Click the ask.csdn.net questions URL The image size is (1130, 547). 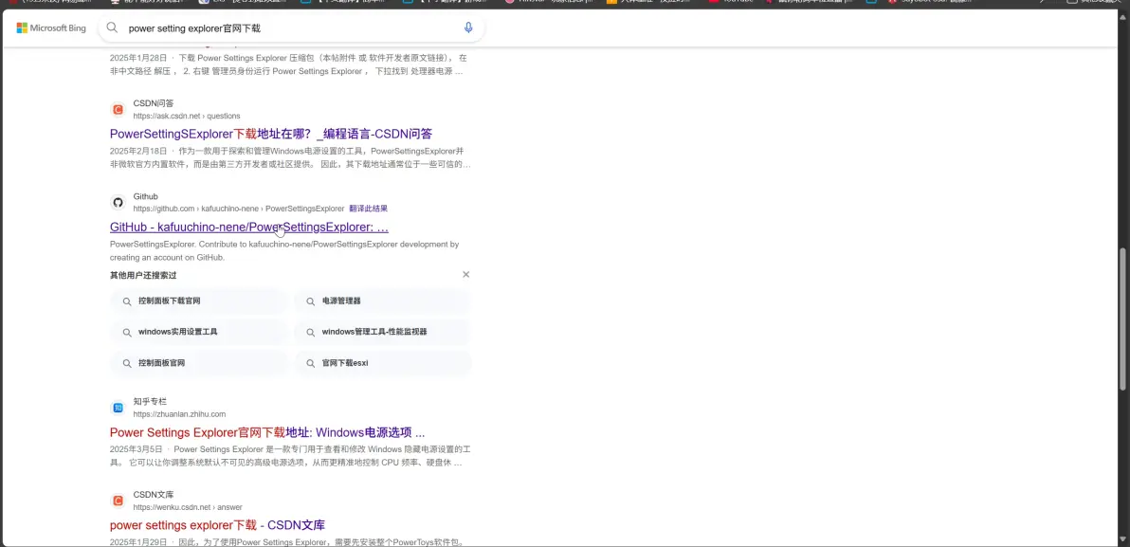187,116
